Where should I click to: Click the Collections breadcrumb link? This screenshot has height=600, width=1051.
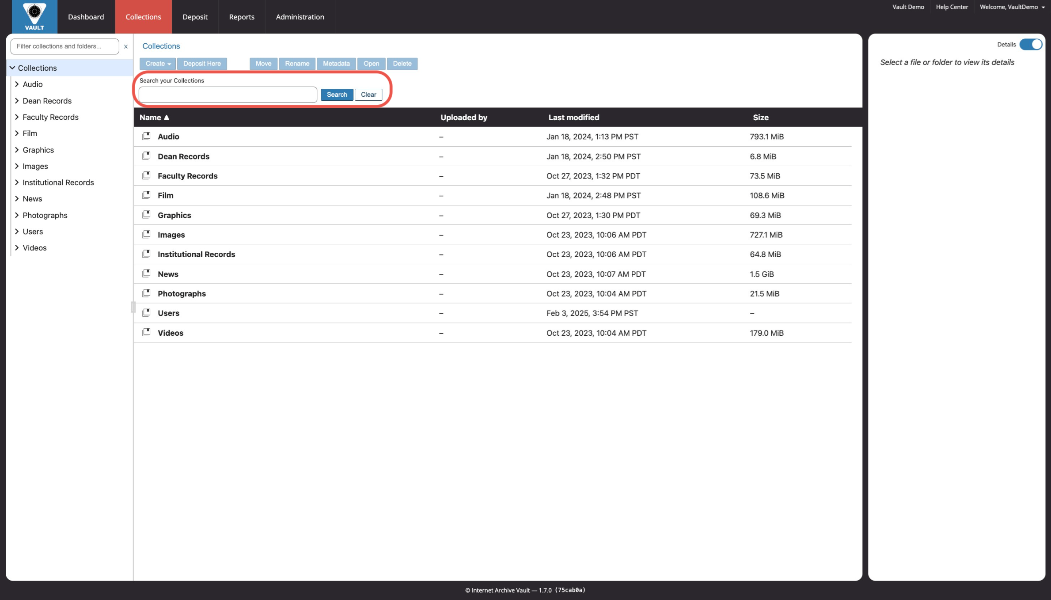tap(161, 46)
